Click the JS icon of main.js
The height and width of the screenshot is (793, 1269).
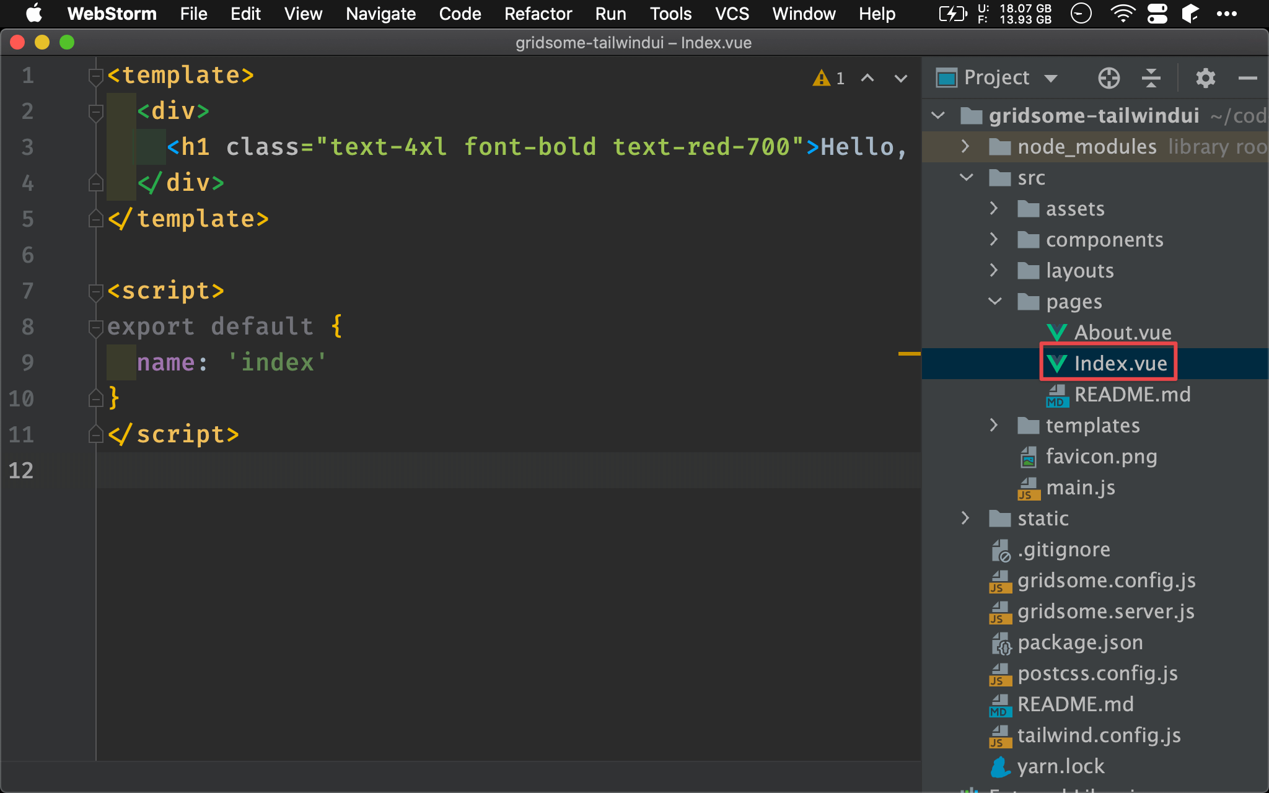(1029, 489)
